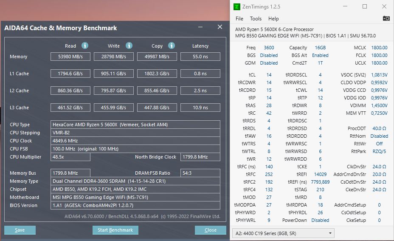The height and width of the screenshot is (241, 394).
Task: Click the L1 Cache read value 1794.6 GB/s
Action: pos(70,74)
